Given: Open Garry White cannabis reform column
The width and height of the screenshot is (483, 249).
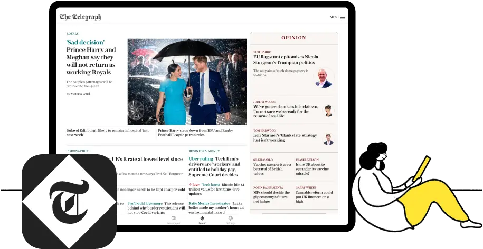Looking at the screenshot, I should [314, 197].
